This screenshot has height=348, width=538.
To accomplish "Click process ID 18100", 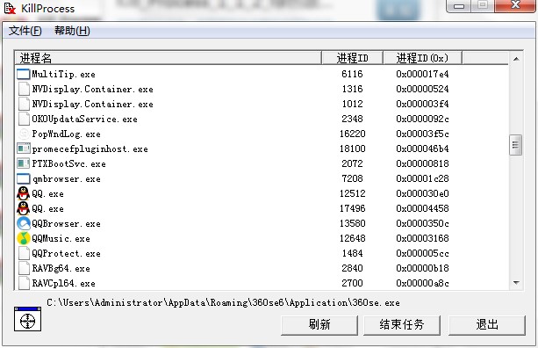I will tap(352, 149).
